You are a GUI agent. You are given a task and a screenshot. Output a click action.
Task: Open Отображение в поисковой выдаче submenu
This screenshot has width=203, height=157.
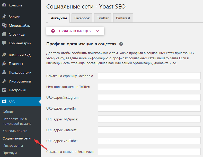coord(17,121)
